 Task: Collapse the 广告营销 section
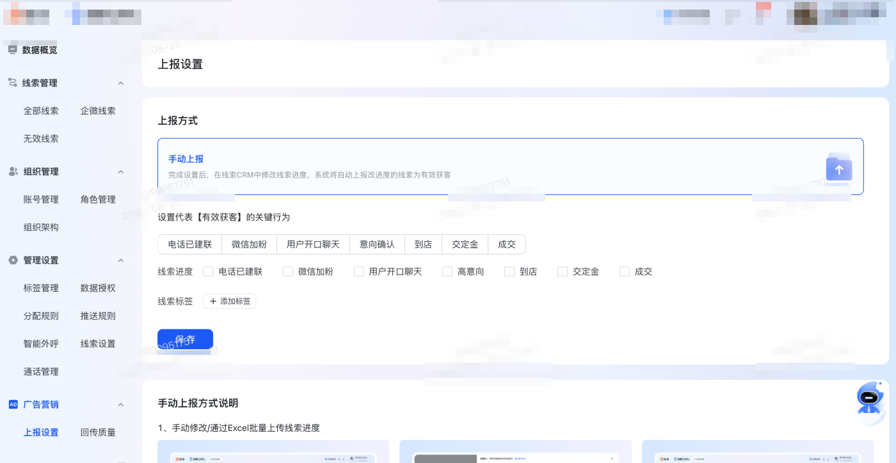pyautogui.click(x=120, y=404)
